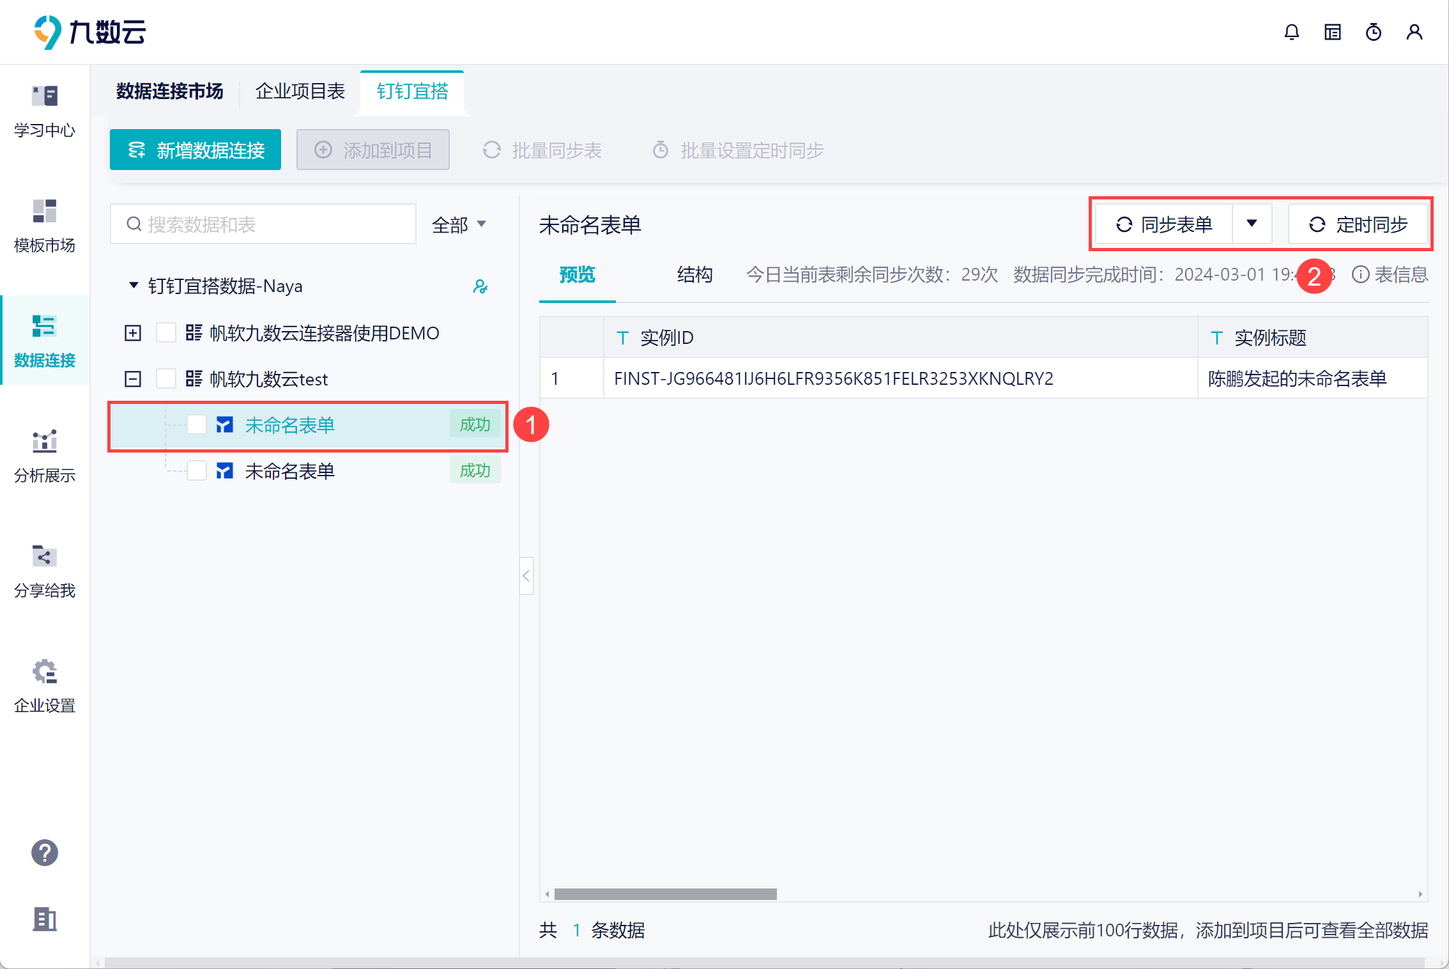
Task: Check the 帆软九数云连接器使用DEMO checkbox
Action: pos(166,333)
